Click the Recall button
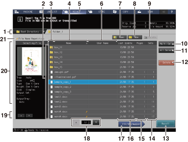Image resolution: width=188 pixels, height=142 pixels. point(165,124)
